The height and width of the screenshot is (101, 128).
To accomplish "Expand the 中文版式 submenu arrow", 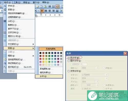I will pos(33,44).
